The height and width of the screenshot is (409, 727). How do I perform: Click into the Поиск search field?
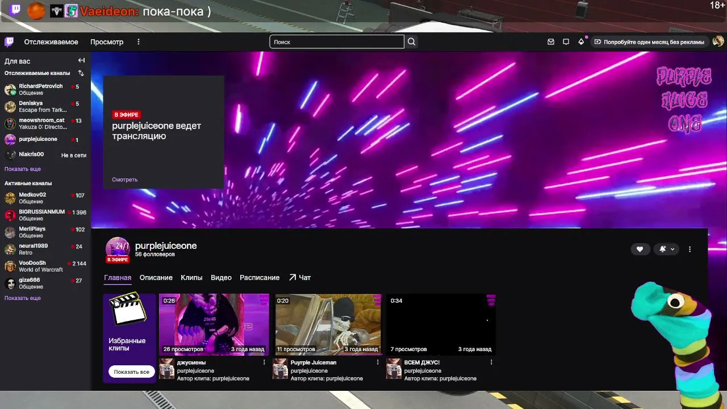337,42
